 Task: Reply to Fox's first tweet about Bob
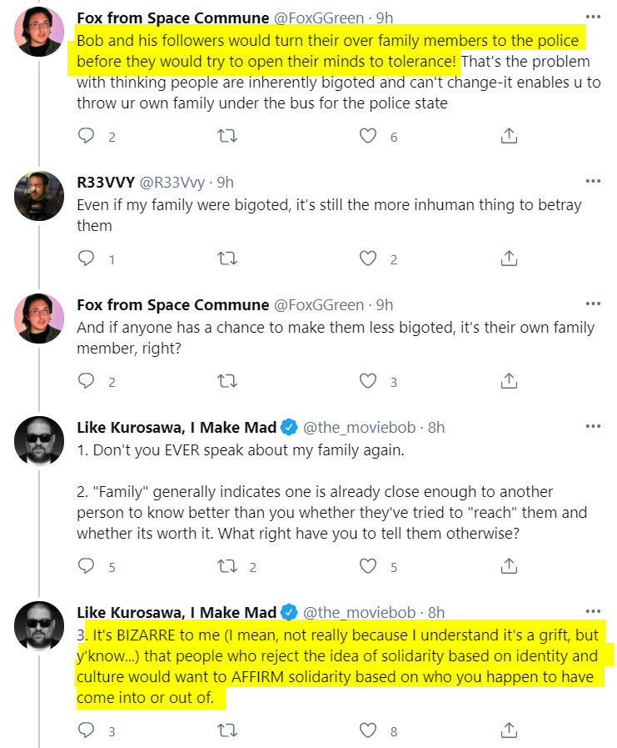point(87,136)
